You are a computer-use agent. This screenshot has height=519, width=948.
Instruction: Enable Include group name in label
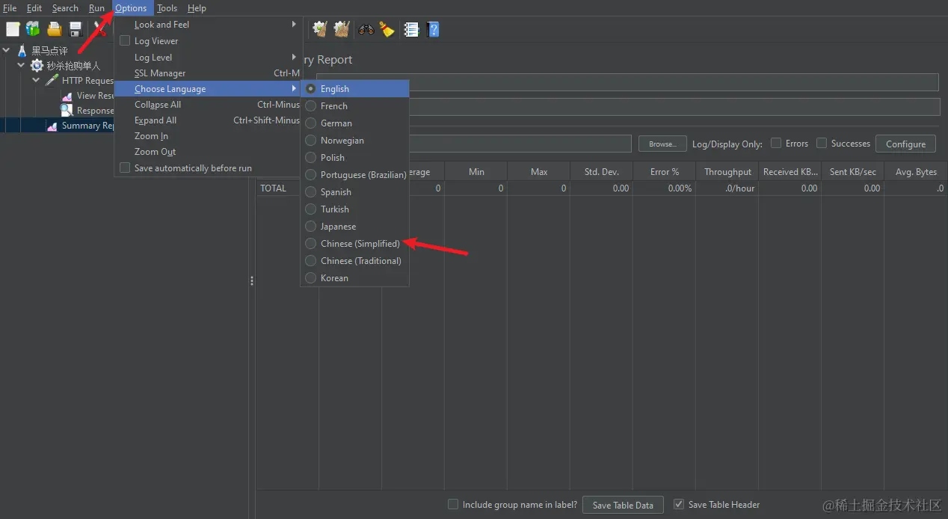pos(453,504)
